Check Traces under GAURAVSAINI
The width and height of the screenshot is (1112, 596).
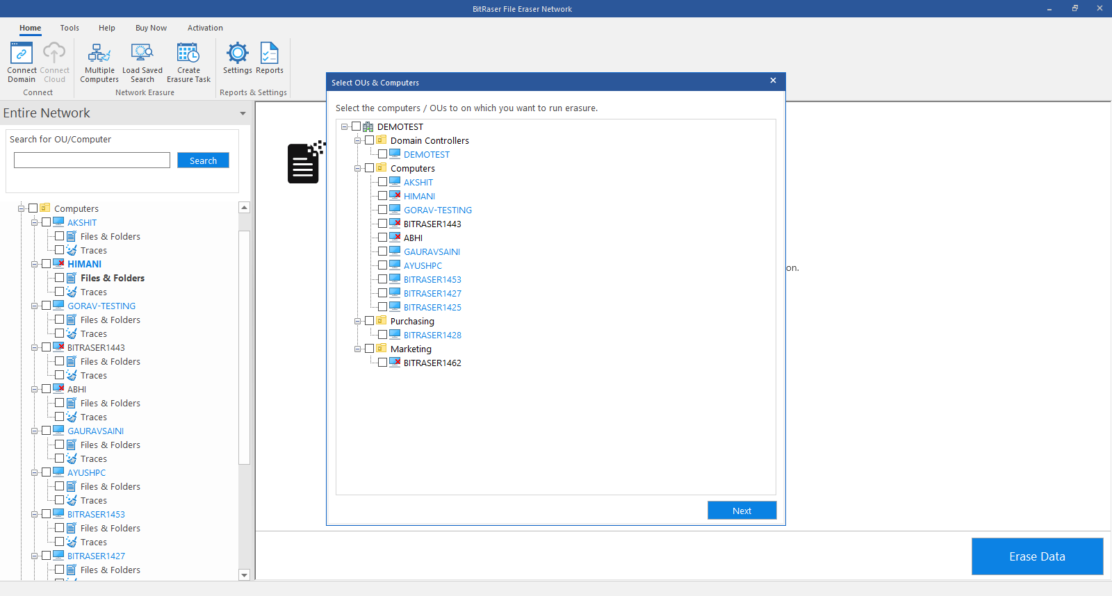click(59, 458)
